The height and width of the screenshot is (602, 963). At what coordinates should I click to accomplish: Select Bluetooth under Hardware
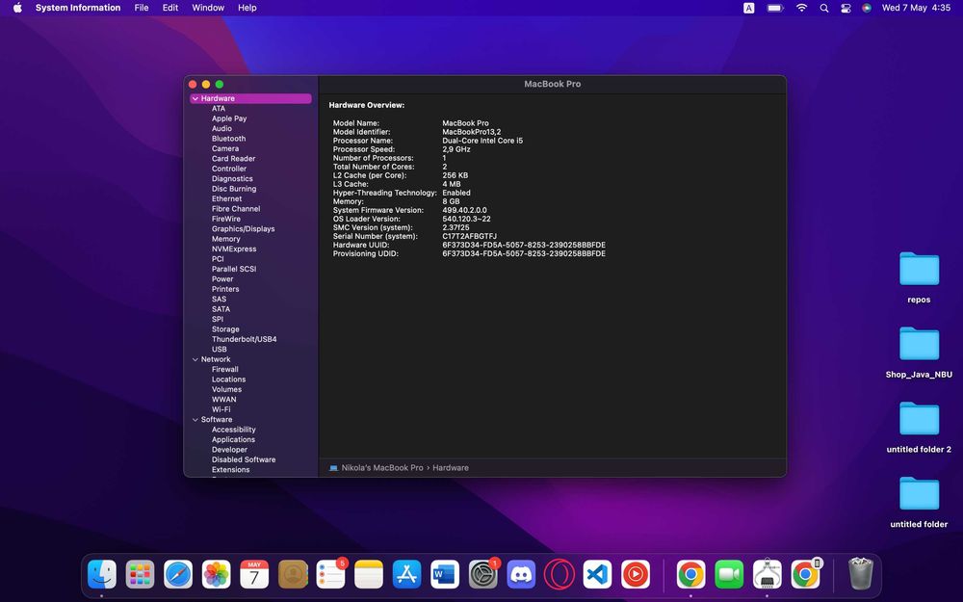point(228,139)
